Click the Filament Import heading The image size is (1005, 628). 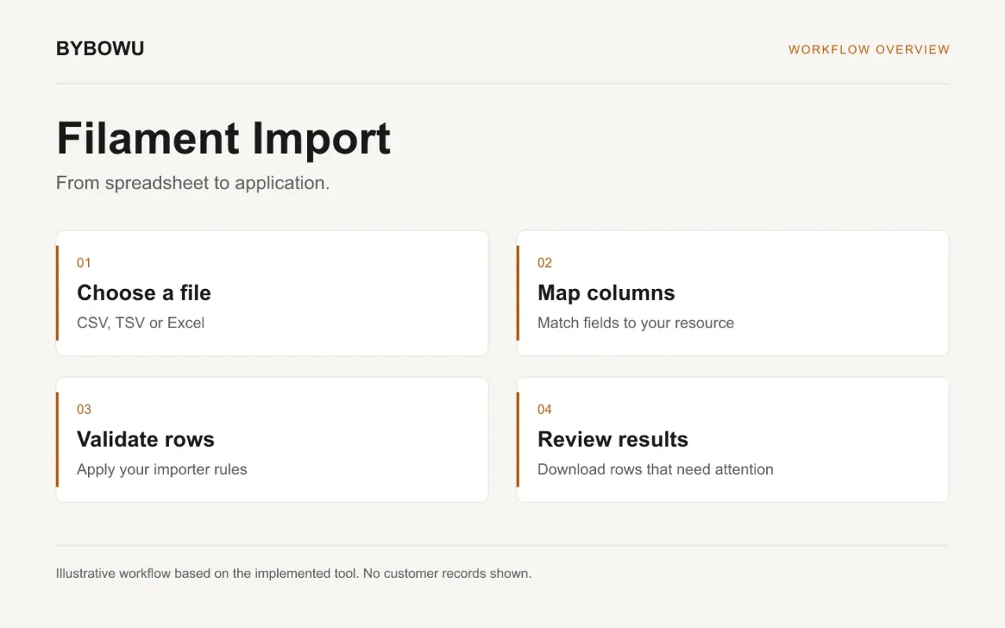point(224,139)
